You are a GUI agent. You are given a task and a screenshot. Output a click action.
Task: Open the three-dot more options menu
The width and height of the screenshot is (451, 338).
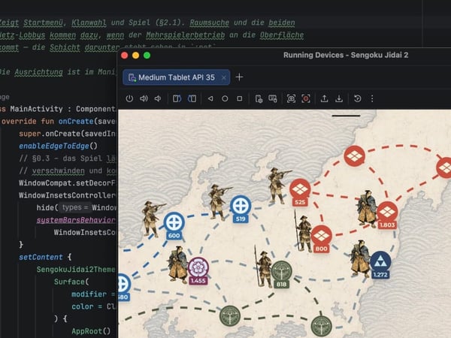(x=372, y=98)
